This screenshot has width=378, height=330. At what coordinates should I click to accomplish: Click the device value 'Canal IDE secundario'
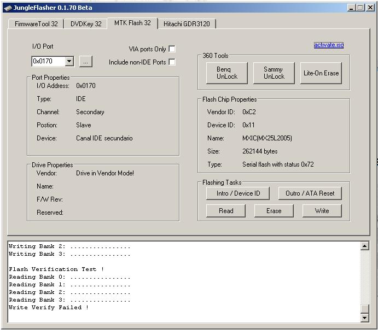(104, 138)
